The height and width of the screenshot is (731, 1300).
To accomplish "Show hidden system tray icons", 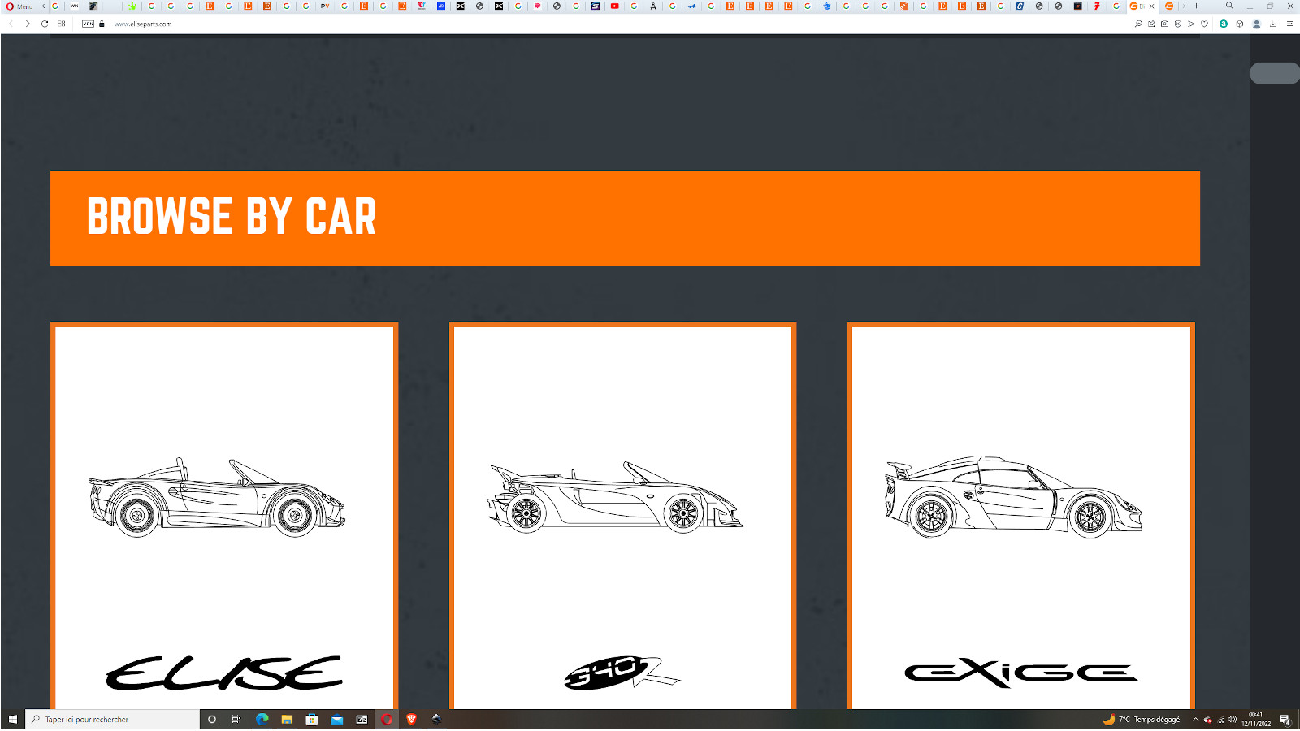I will coord(1195,719).
